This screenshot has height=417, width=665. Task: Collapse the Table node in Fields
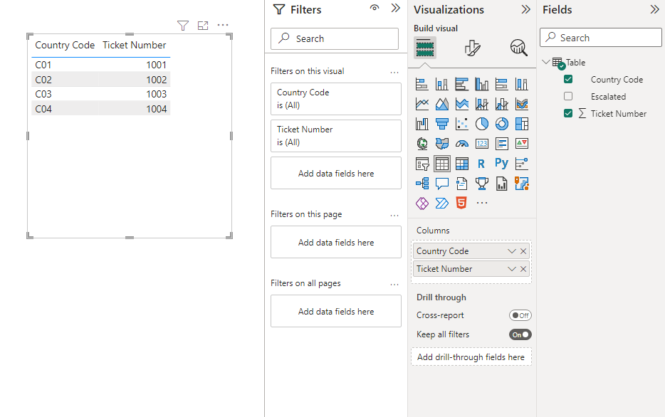click(x=546, y=62)
